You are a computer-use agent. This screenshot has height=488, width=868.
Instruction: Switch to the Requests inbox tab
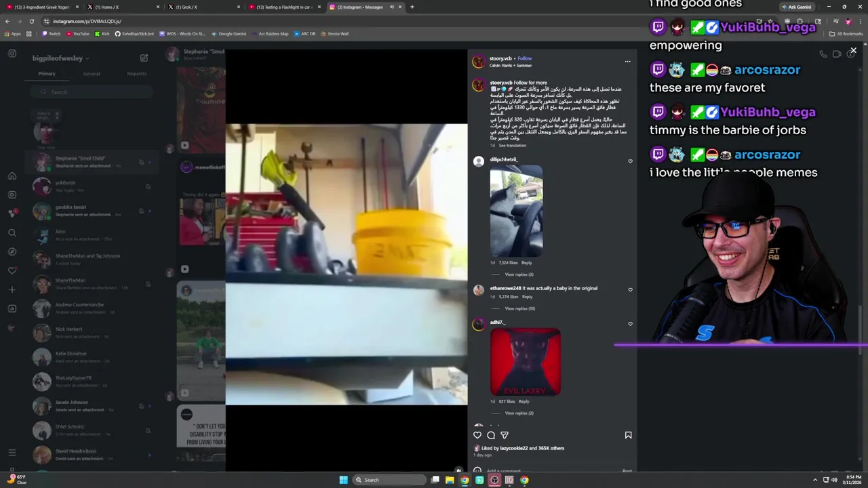pos(136,73)
